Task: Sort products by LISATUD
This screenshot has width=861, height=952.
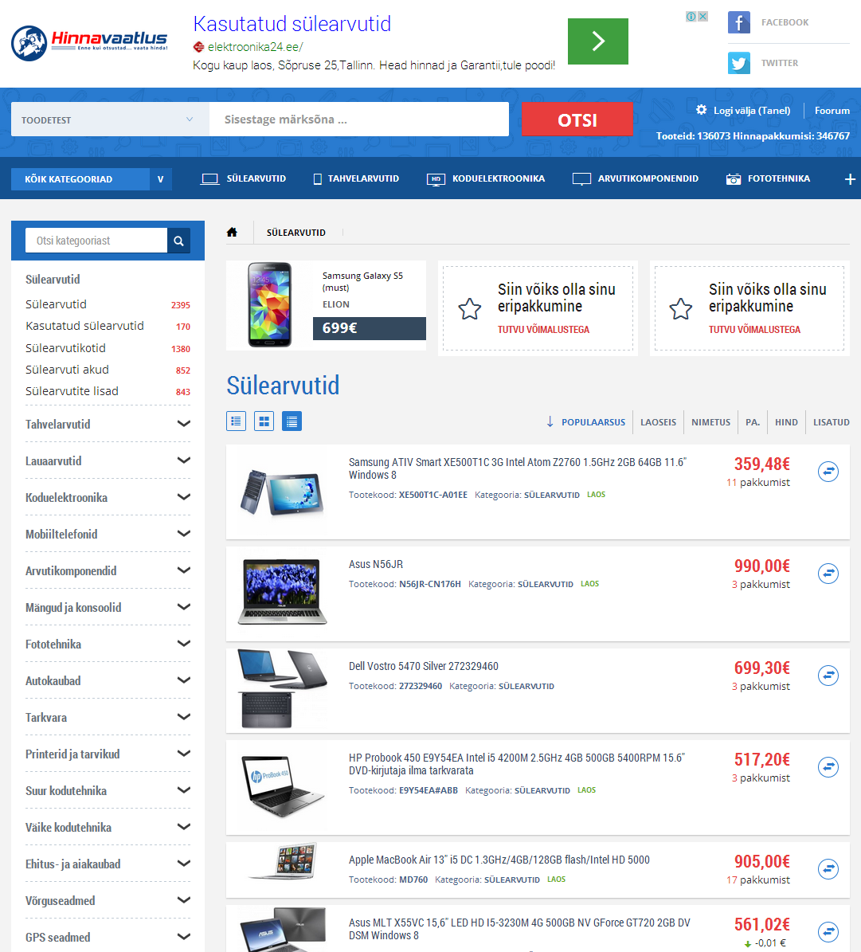Action: [x=832, y=422]
